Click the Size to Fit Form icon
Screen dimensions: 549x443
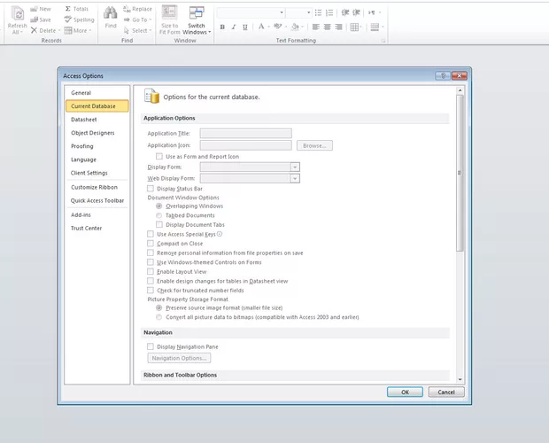pyautogui.click(x=169, y=13)
